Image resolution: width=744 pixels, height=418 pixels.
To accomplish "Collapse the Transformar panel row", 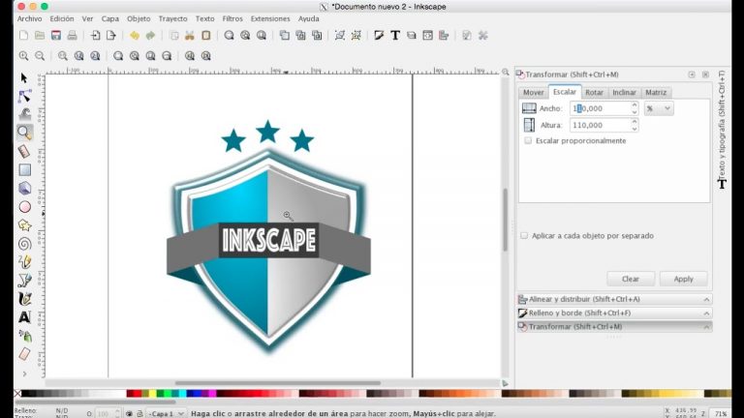I will tap(615, 326).
